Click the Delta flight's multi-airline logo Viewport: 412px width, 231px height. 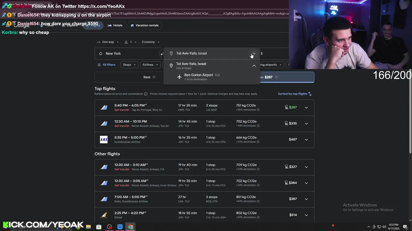104,199
